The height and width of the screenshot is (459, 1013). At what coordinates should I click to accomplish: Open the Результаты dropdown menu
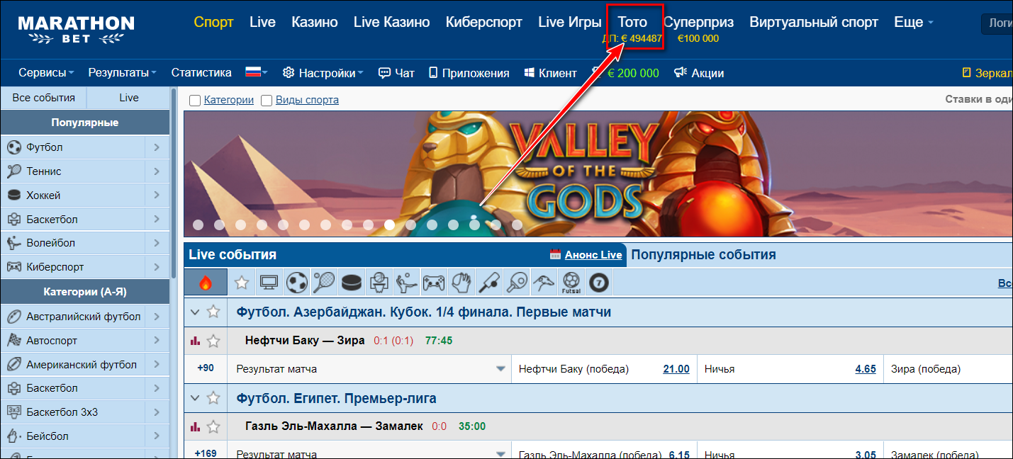click(123, 73)
